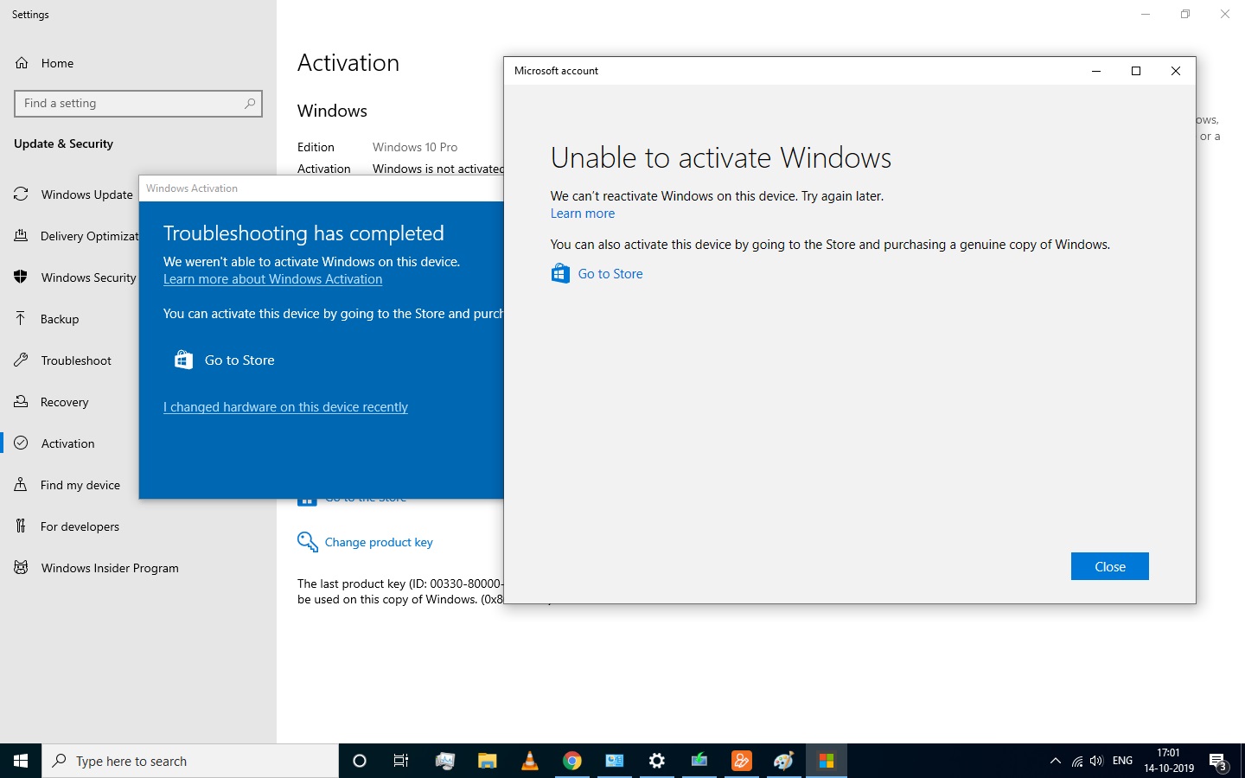Click the volume speaker tray icon

coord(1096,761)
